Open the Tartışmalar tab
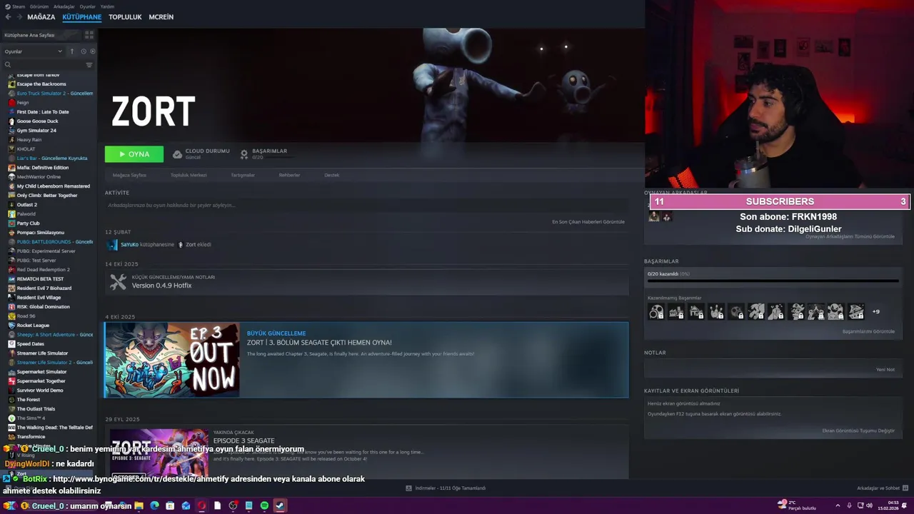914x514 pixels. pyautogui.click(x=243, y=175)
